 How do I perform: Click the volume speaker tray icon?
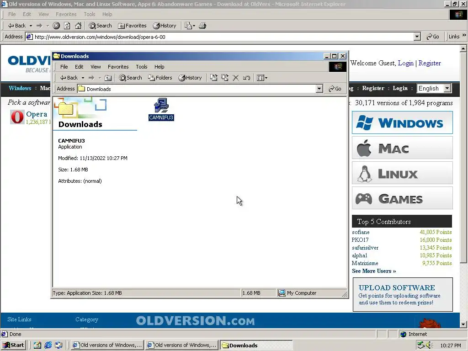pos(430,345)
